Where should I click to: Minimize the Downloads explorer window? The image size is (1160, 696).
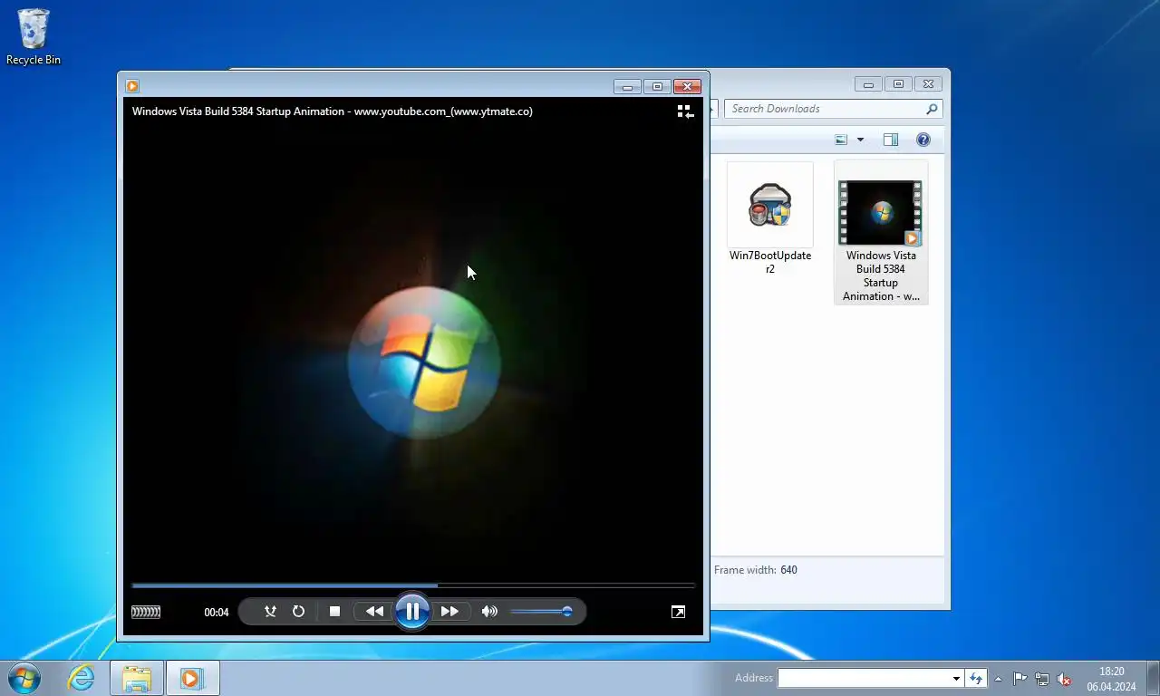point(868,84)
